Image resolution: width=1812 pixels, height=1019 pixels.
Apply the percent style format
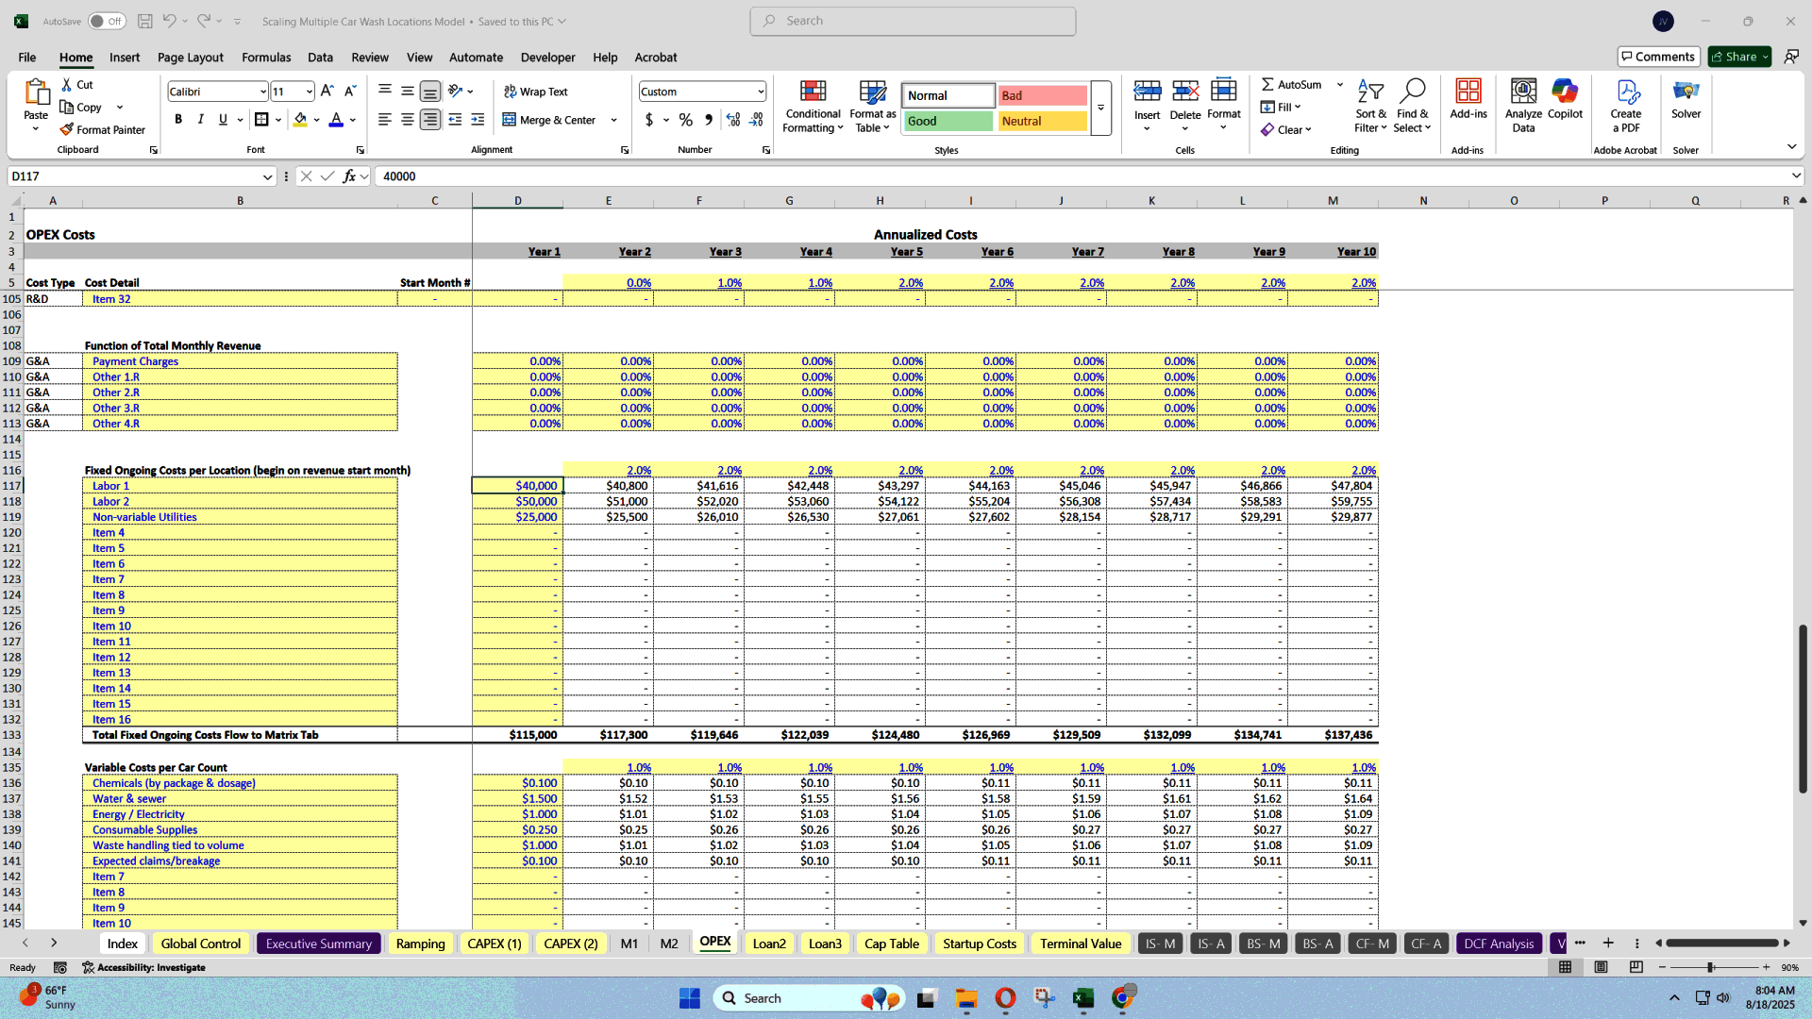[x=686, y=120]
